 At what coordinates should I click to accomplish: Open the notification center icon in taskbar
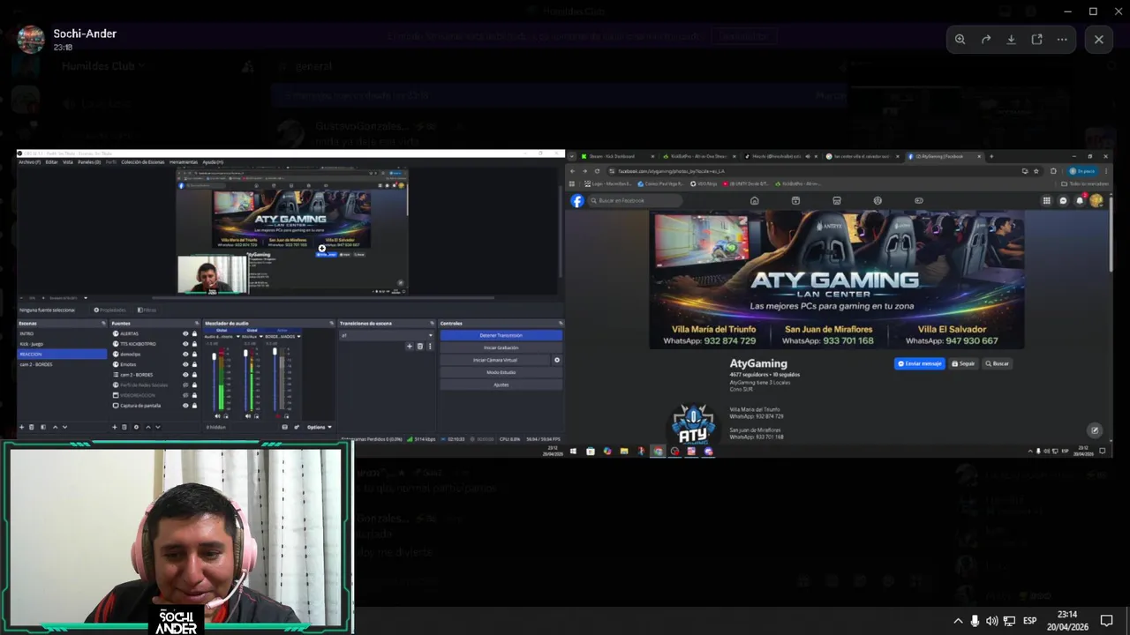1106,621
